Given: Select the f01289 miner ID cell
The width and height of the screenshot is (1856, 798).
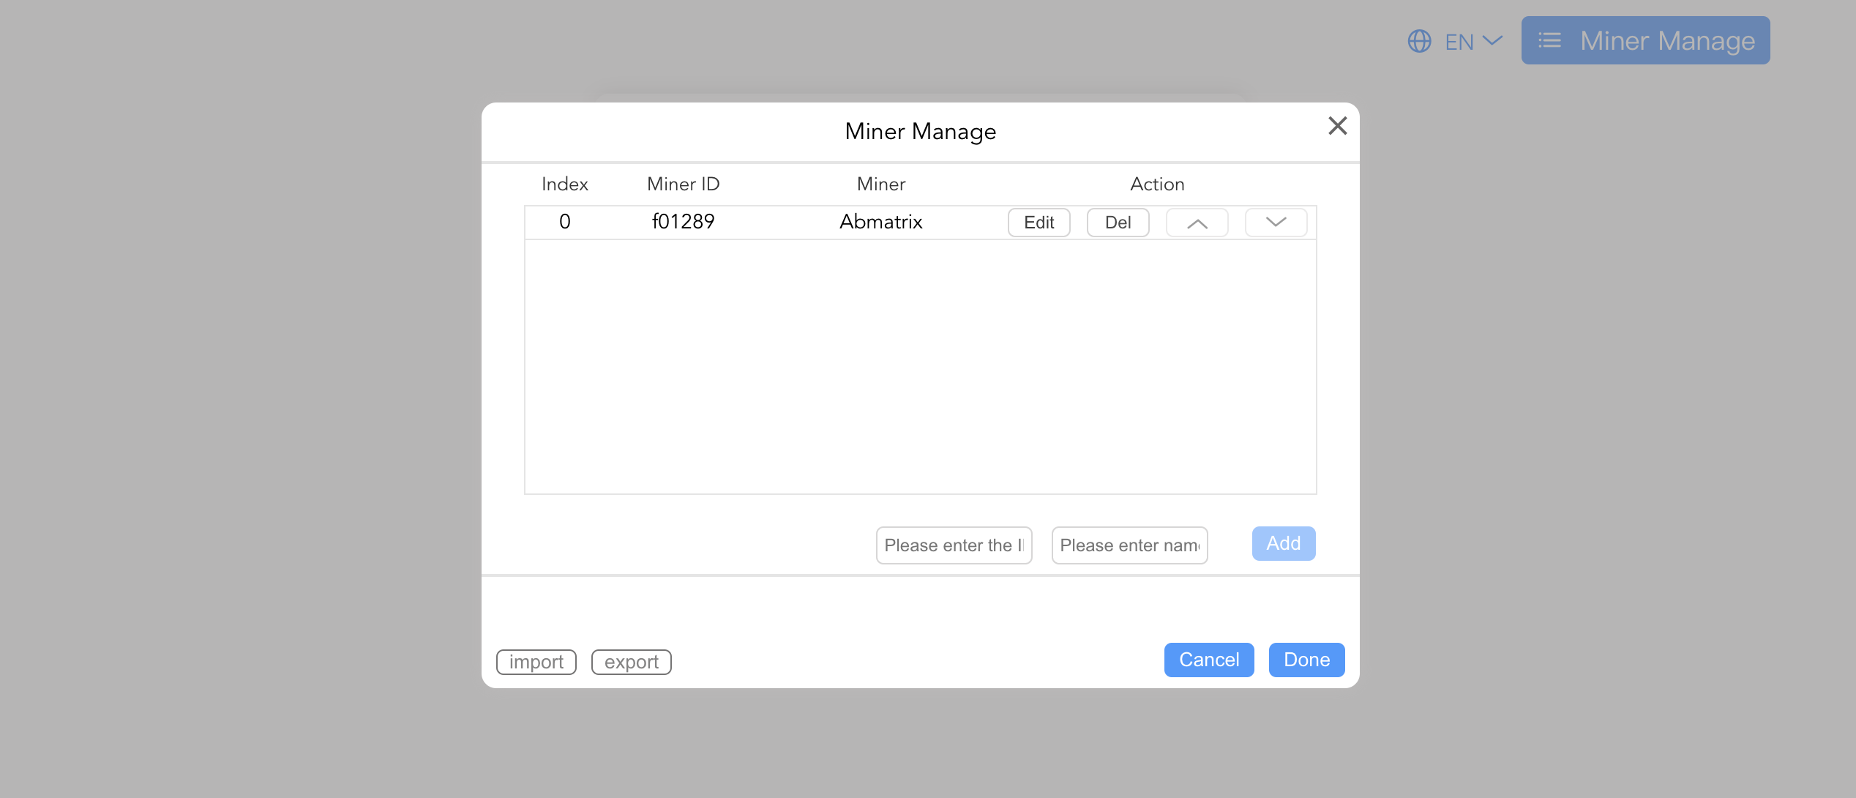Looking at the screenshot, I should click(x=683, y=222).
